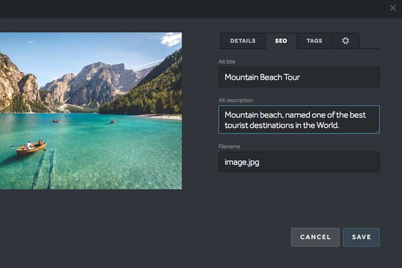
Task: Focus the Alt title input field
Action: click(x=299, y=77)
